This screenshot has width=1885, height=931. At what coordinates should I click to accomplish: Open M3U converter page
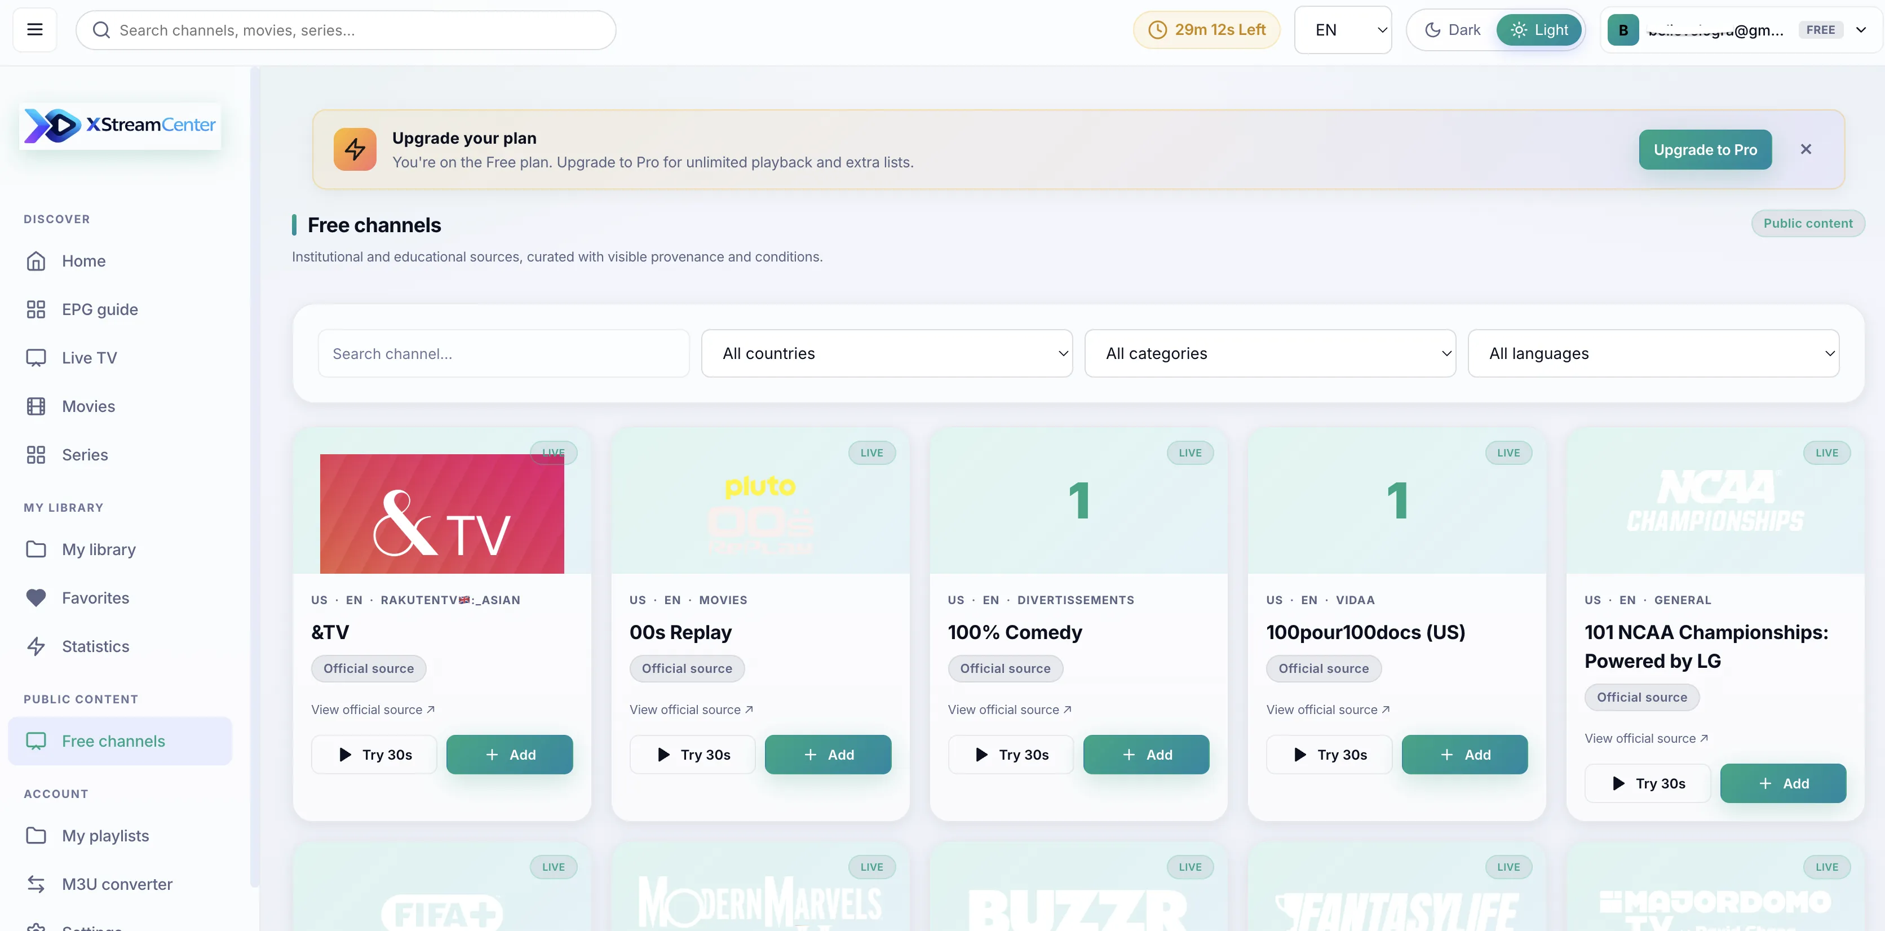(x=120, y=884)
